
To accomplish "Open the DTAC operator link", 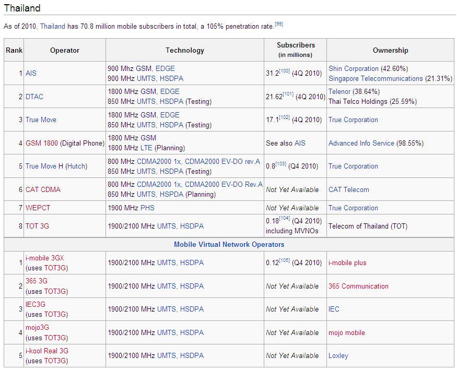I will coord(34,97).
